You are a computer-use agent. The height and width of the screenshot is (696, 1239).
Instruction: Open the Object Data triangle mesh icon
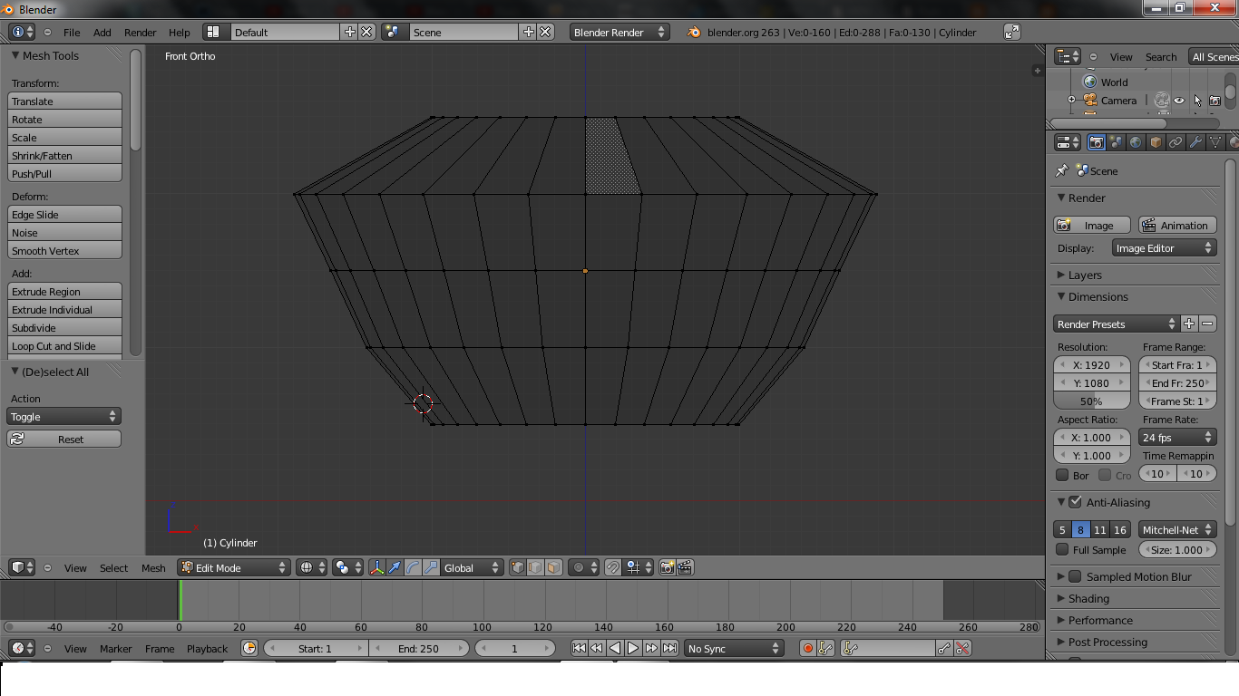coord(1216,141)
